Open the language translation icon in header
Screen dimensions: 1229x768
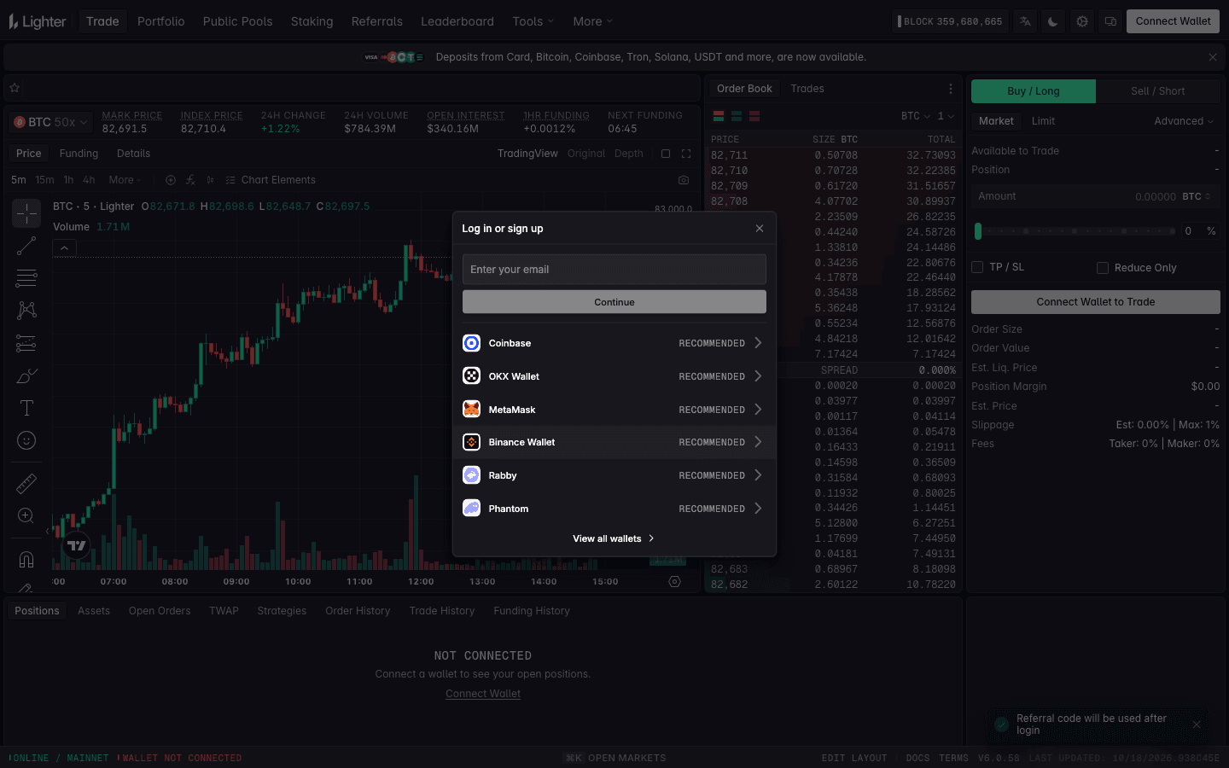click(x=1025, y=21)
